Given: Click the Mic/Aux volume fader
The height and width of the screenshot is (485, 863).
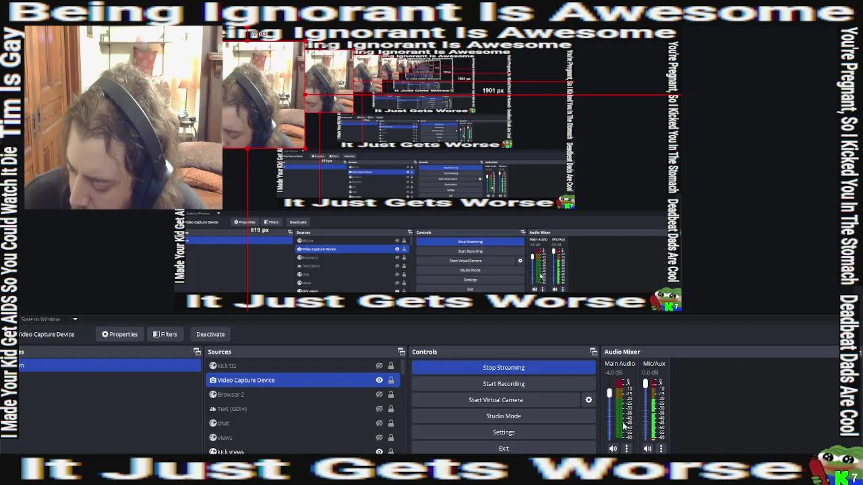Looking at the screenshot, I should pos(645,384).
